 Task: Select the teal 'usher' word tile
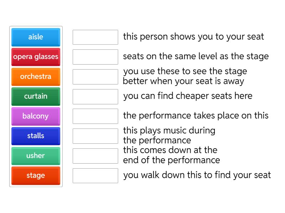coord(36,156)
